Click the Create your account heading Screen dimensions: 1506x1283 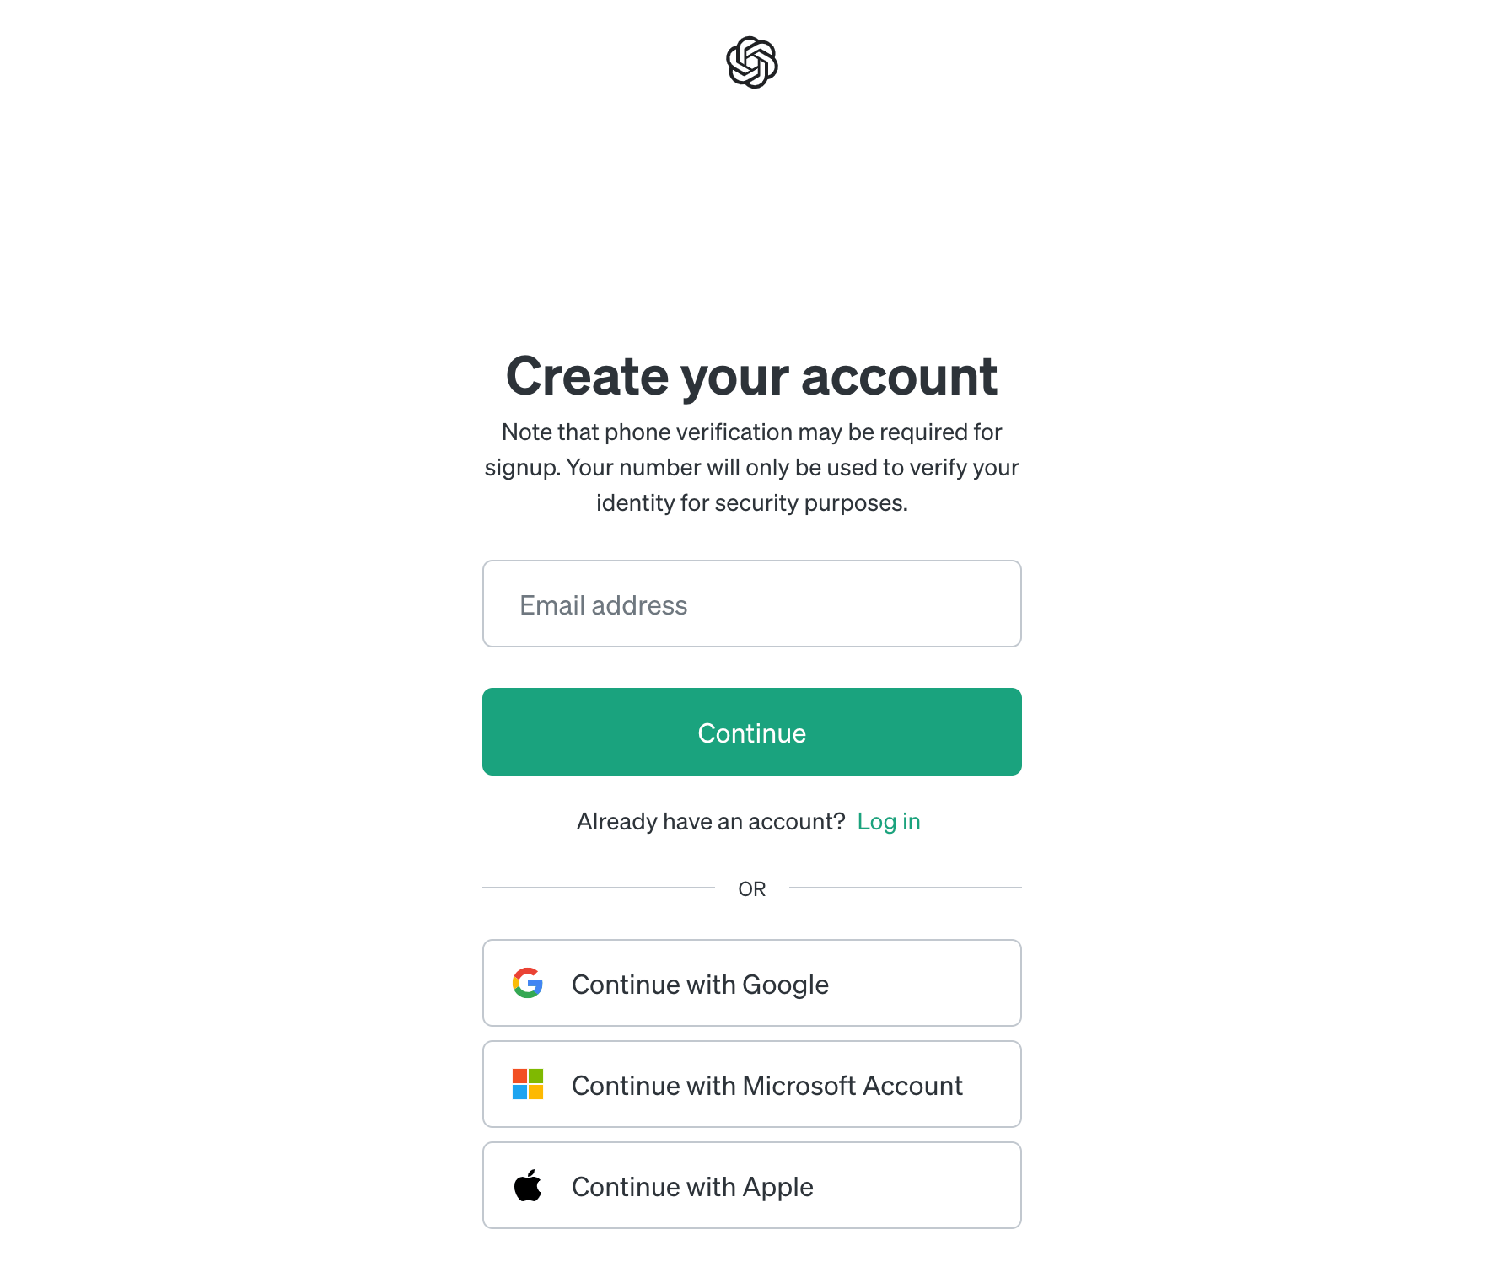click(752, 376)
